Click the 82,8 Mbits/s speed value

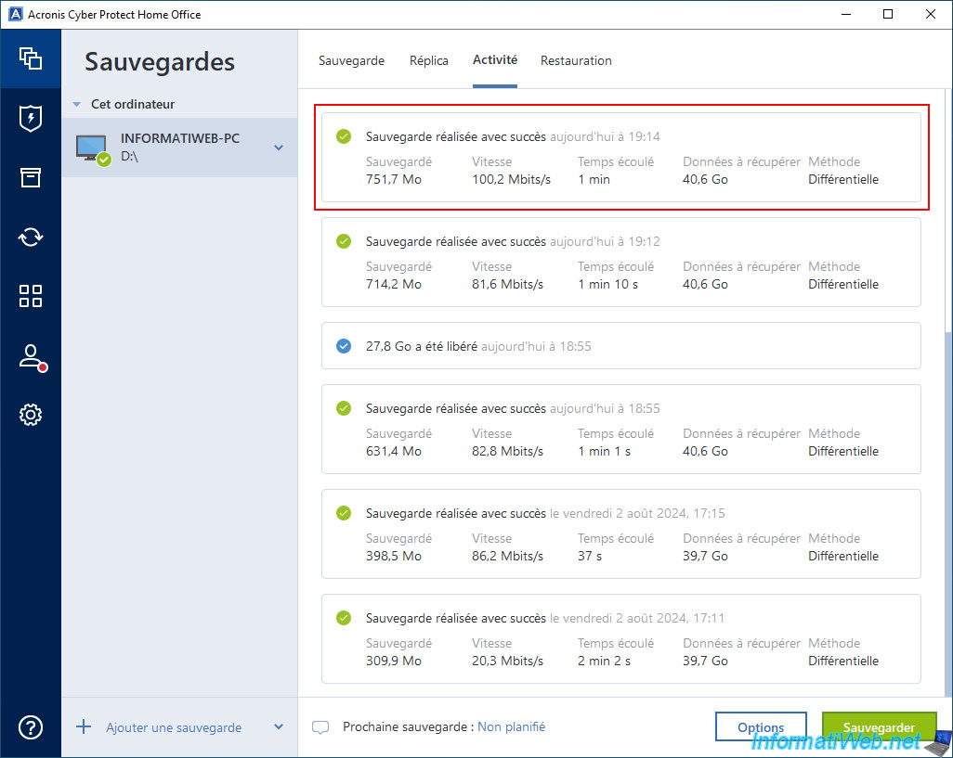tap(507, 452)
